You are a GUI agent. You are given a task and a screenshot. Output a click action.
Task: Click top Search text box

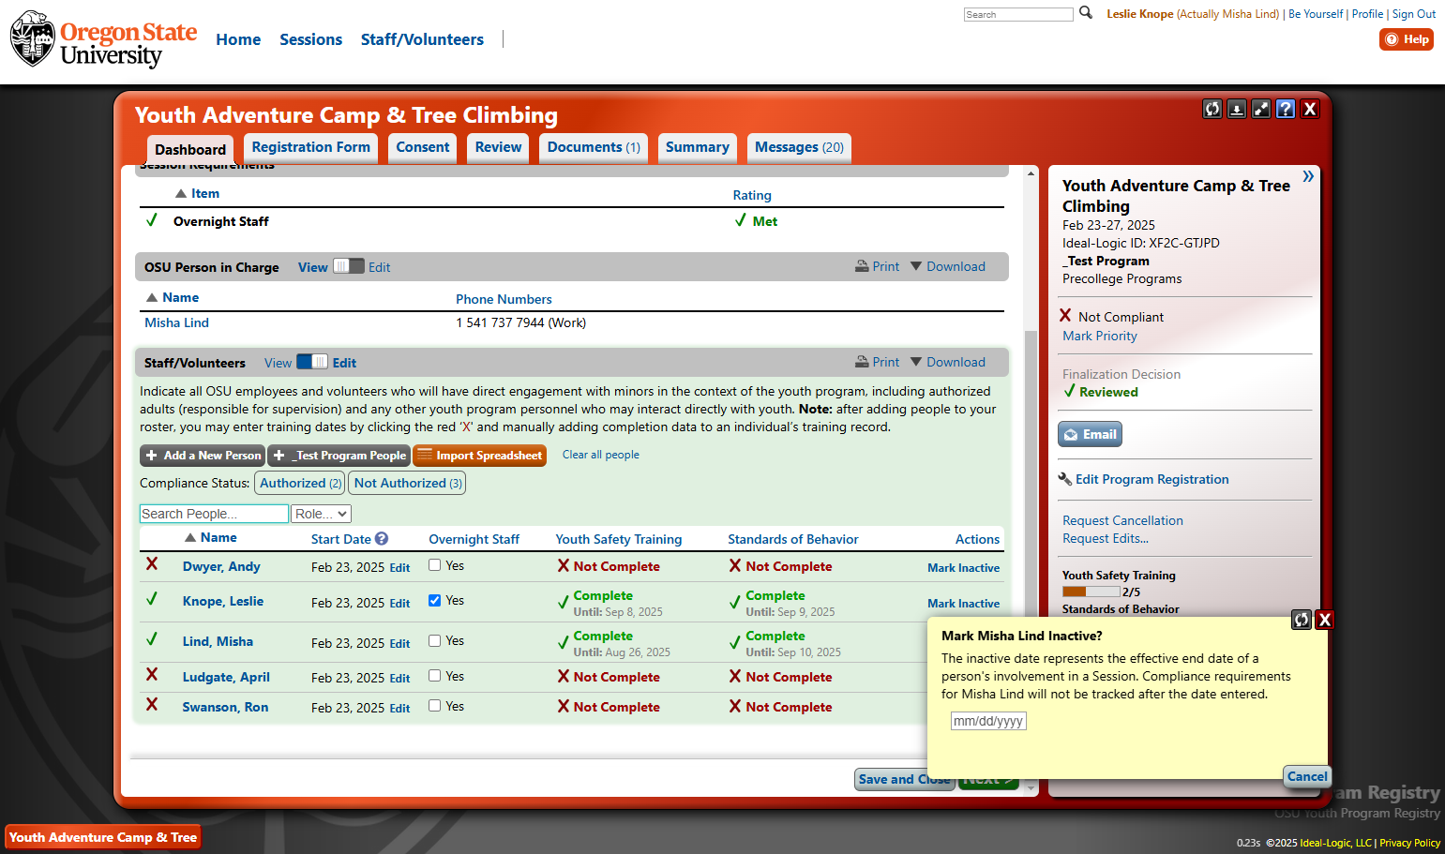[x=1018, y=14]
